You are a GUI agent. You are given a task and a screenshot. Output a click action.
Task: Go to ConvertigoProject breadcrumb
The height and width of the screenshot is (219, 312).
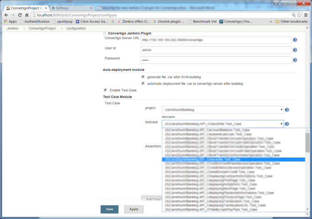coord(42,29)
